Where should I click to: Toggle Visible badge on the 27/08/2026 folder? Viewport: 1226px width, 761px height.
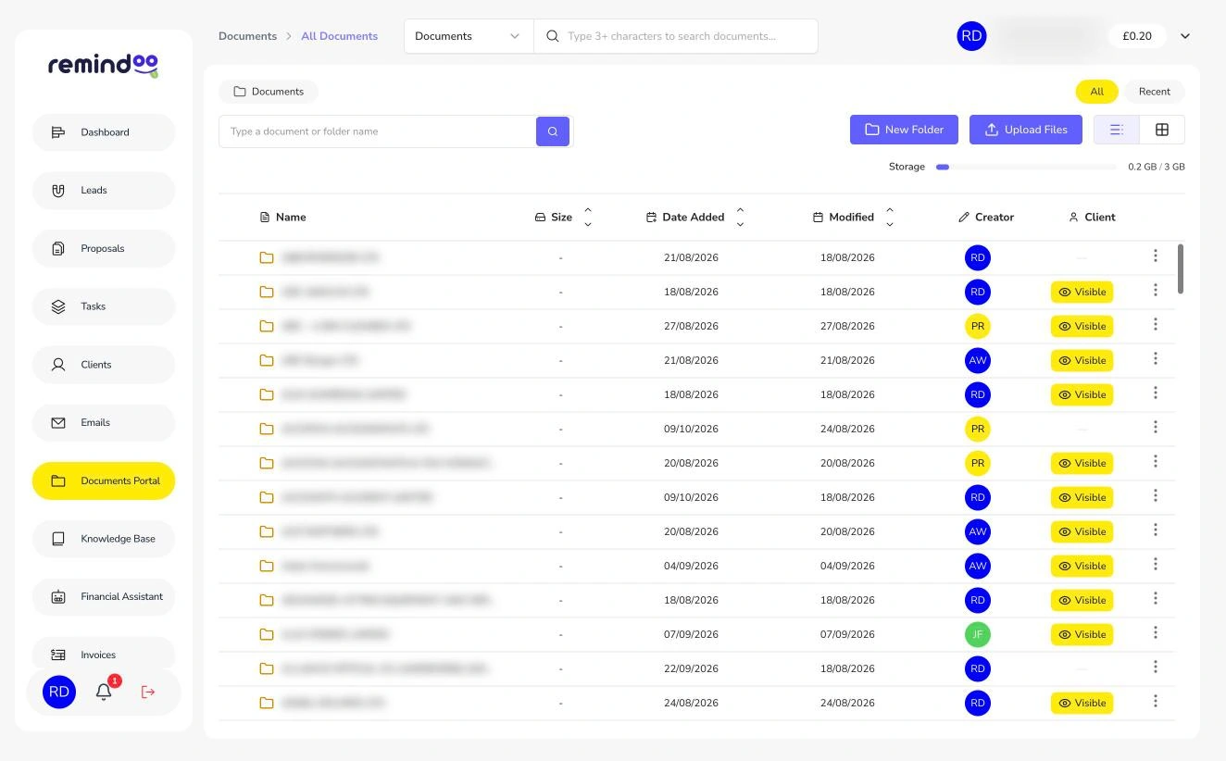(x=1082, y=326)
